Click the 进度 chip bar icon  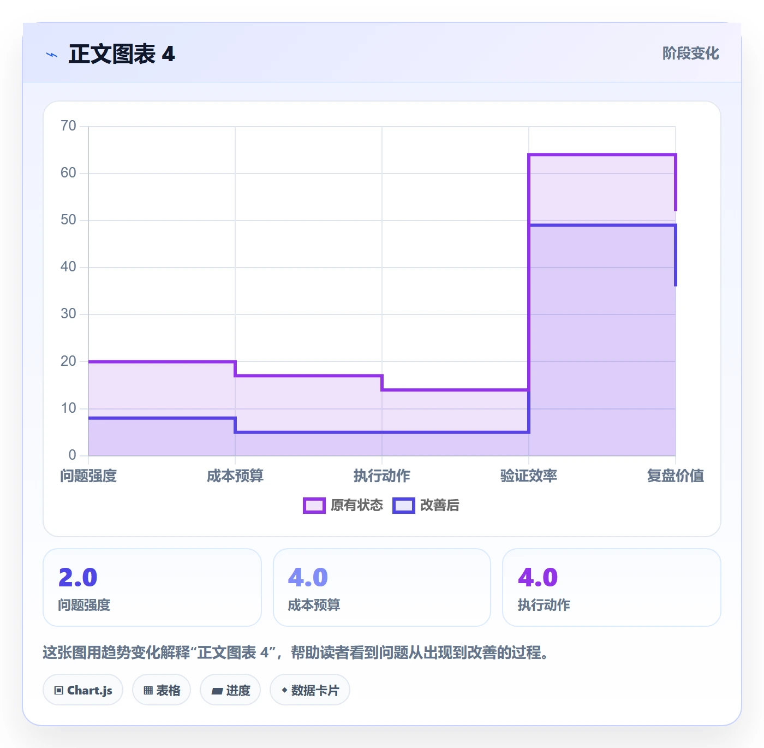pos(217,691)
